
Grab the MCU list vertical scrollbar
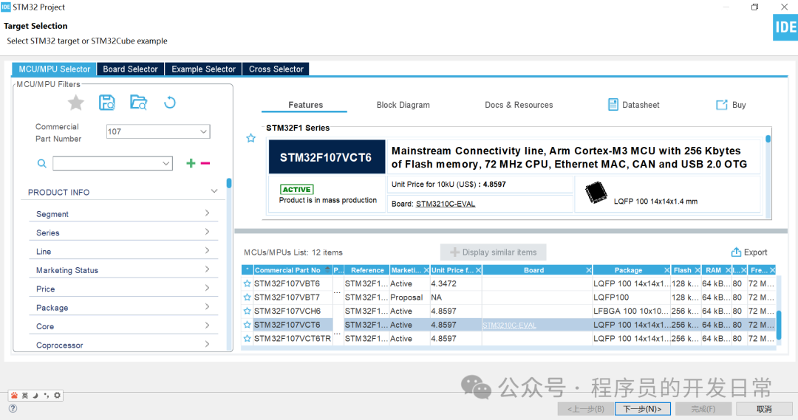[779, 324]
